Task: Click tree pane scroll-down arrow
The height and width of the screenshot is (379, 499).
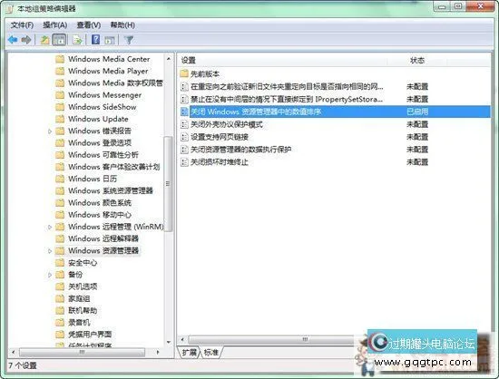Action: (169, 343)
